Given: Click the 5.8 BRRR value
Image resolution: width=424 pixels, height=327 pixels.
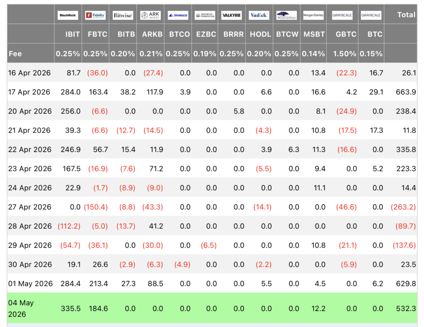Looking at the screenshot, I should click(239, 111).
